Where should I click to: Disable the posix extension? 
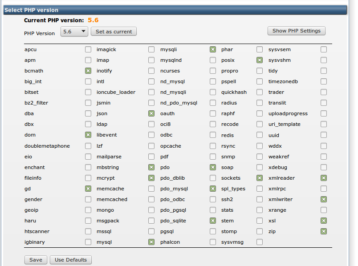(x=260, y=60)
